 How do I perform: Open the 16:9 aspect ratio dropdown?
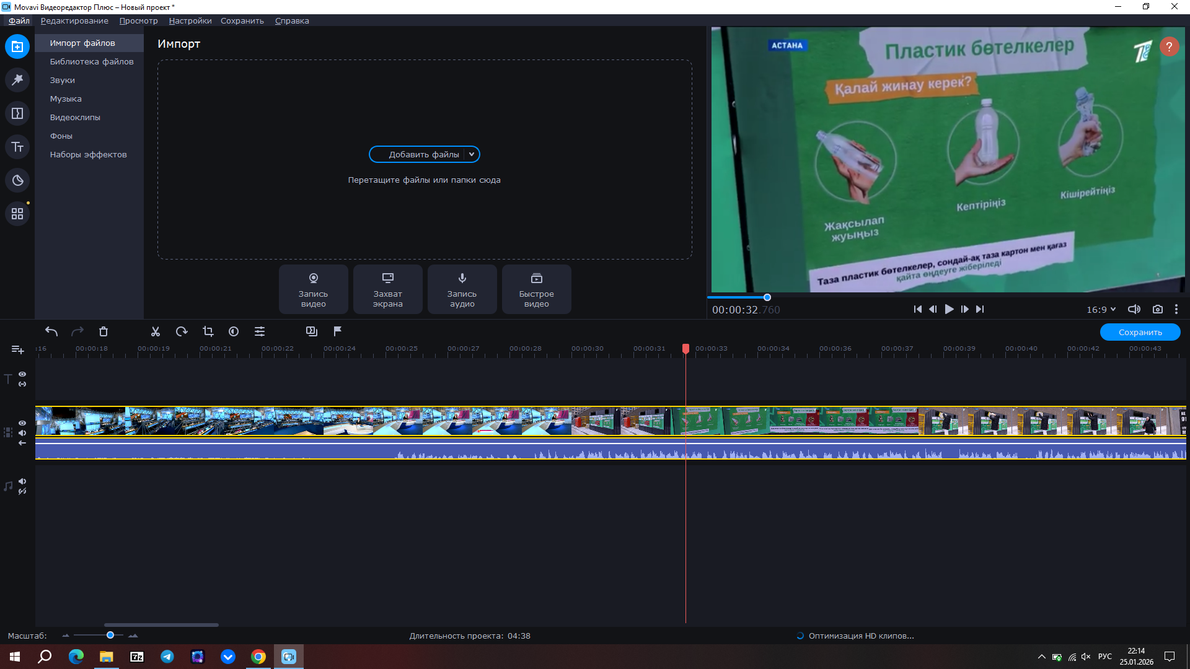pos(1101,309)
